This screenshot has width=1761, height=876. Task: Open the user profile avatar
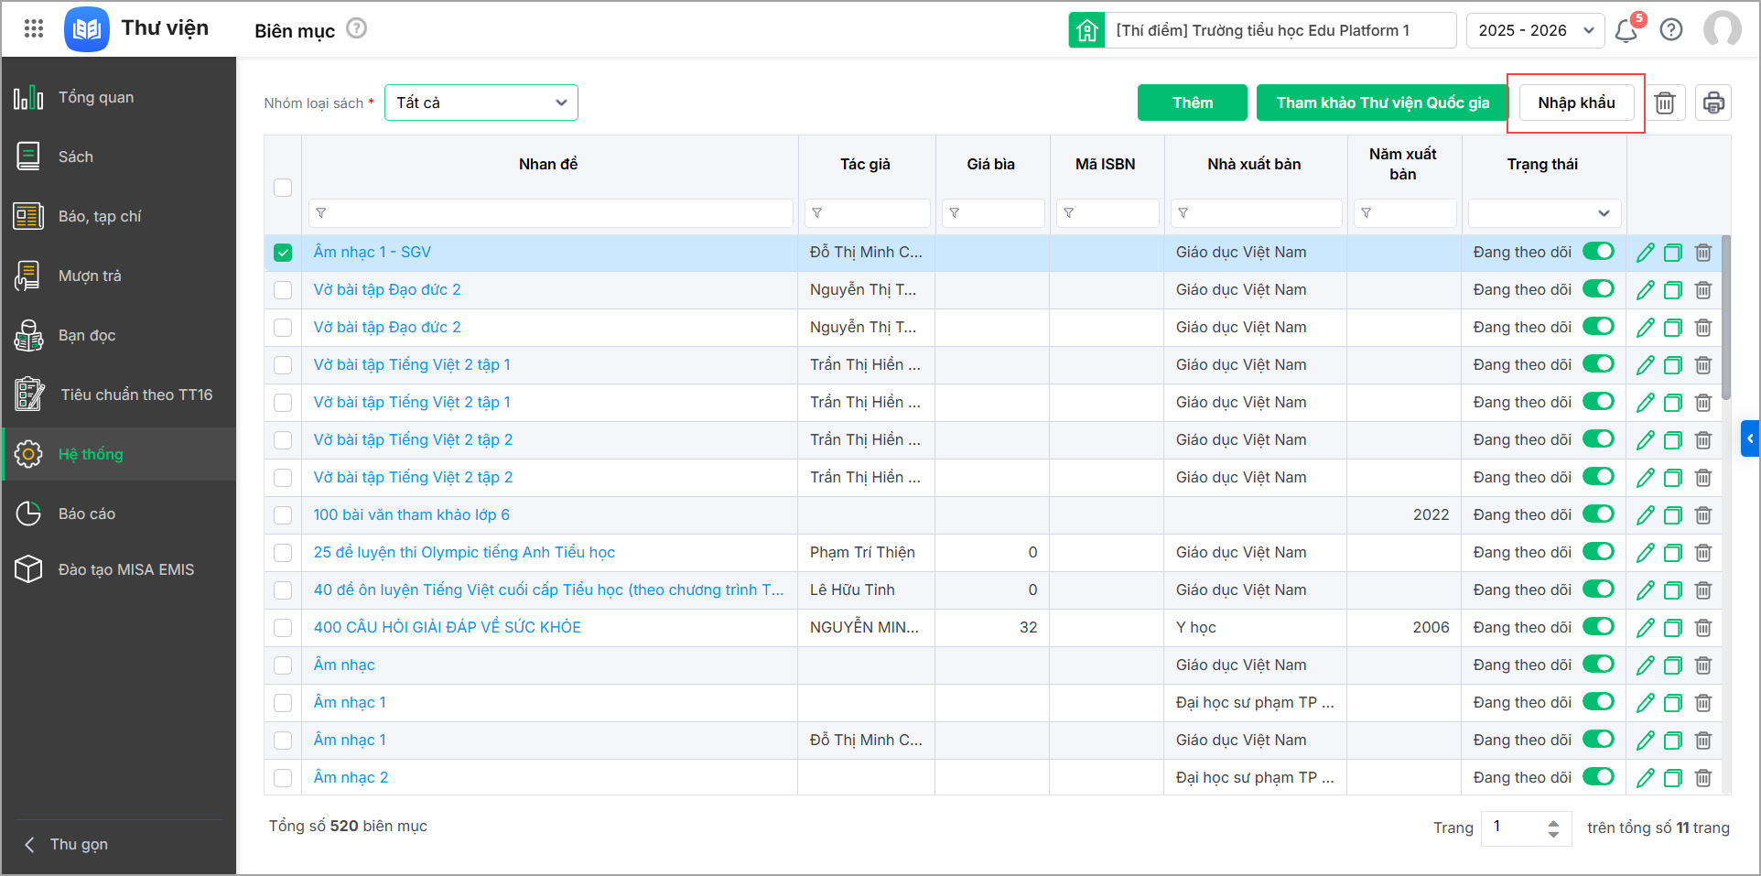click(x=1723, y=29)
